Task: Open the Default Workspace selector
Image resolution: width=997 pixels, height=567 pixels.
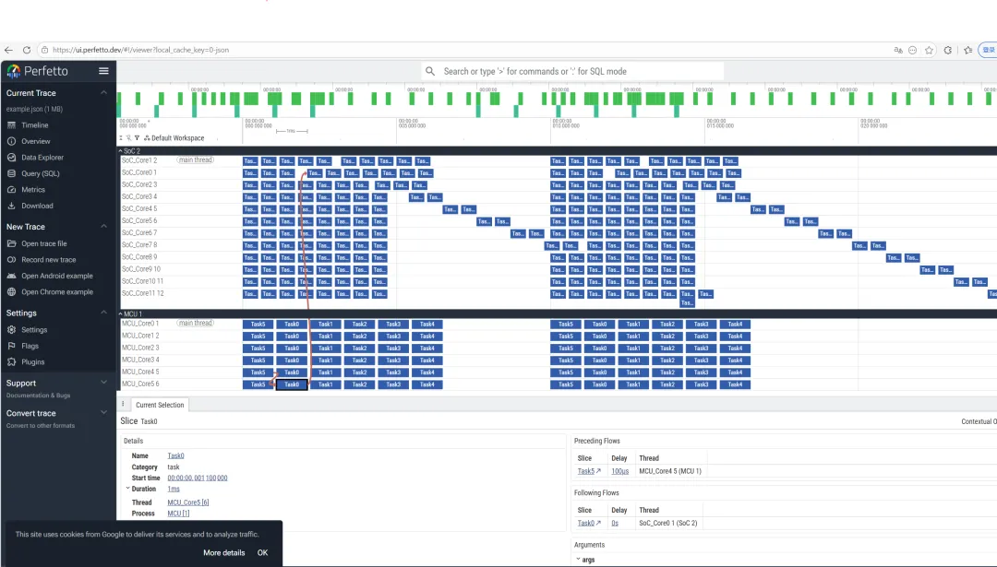Action: click(174, 137)
